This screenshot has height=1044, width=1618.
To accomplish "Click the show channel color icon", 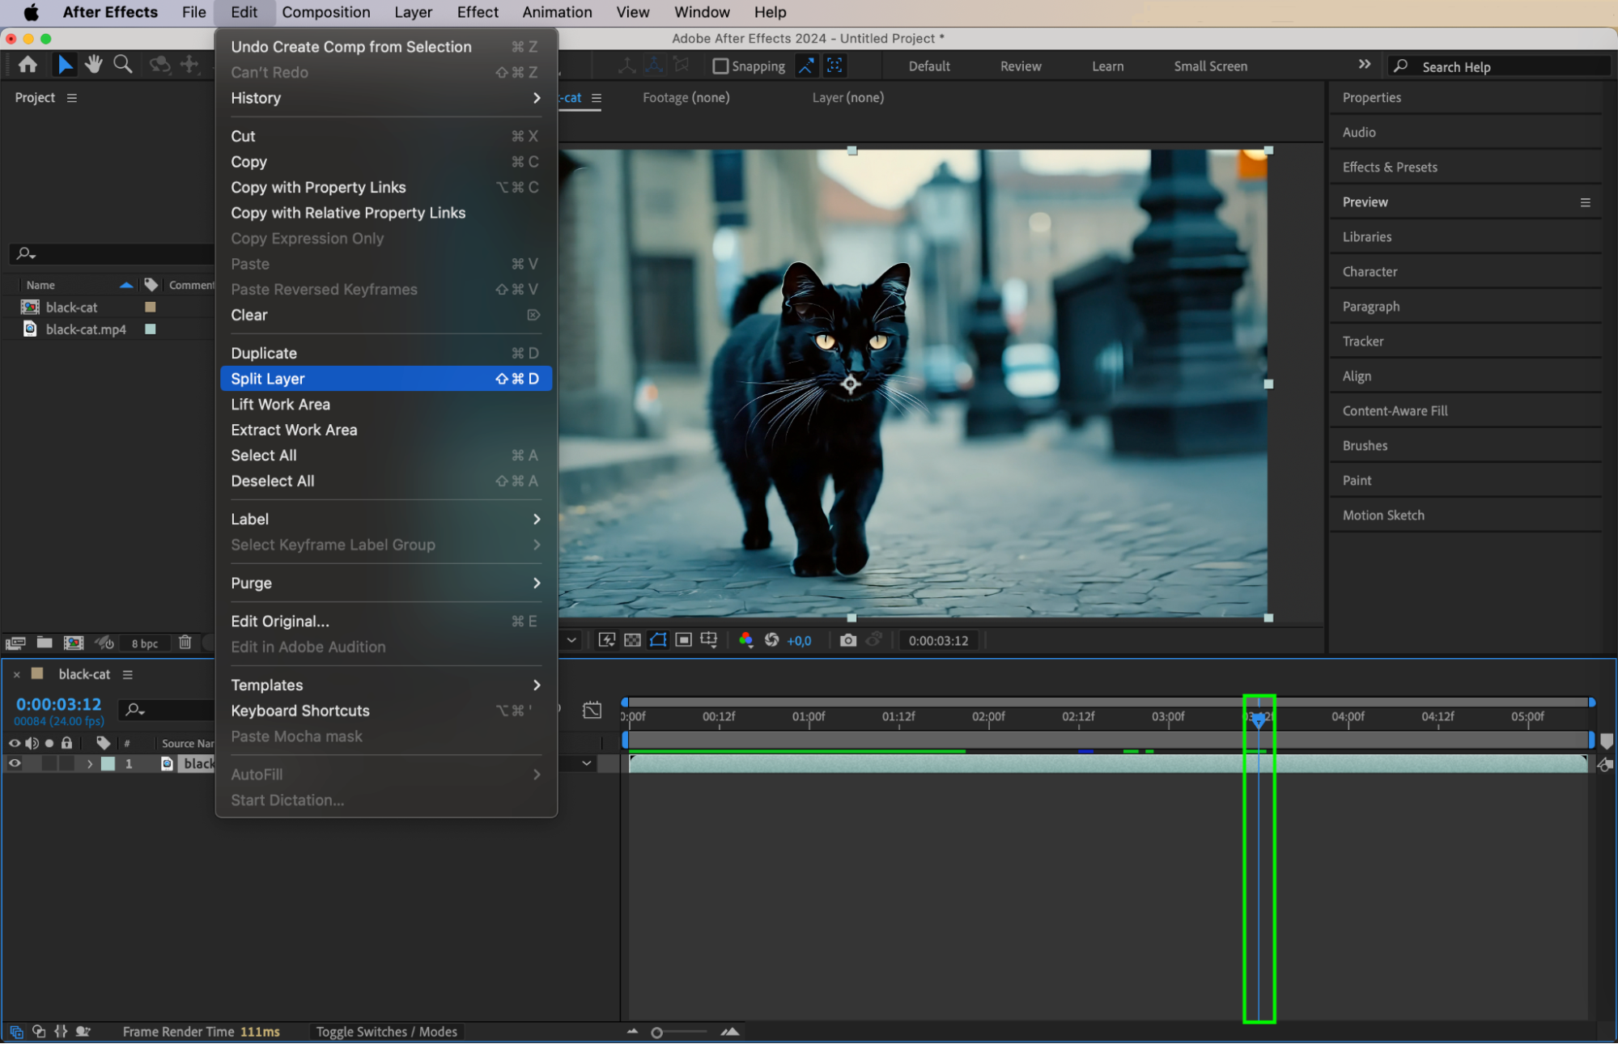I will tap(745, 640).
